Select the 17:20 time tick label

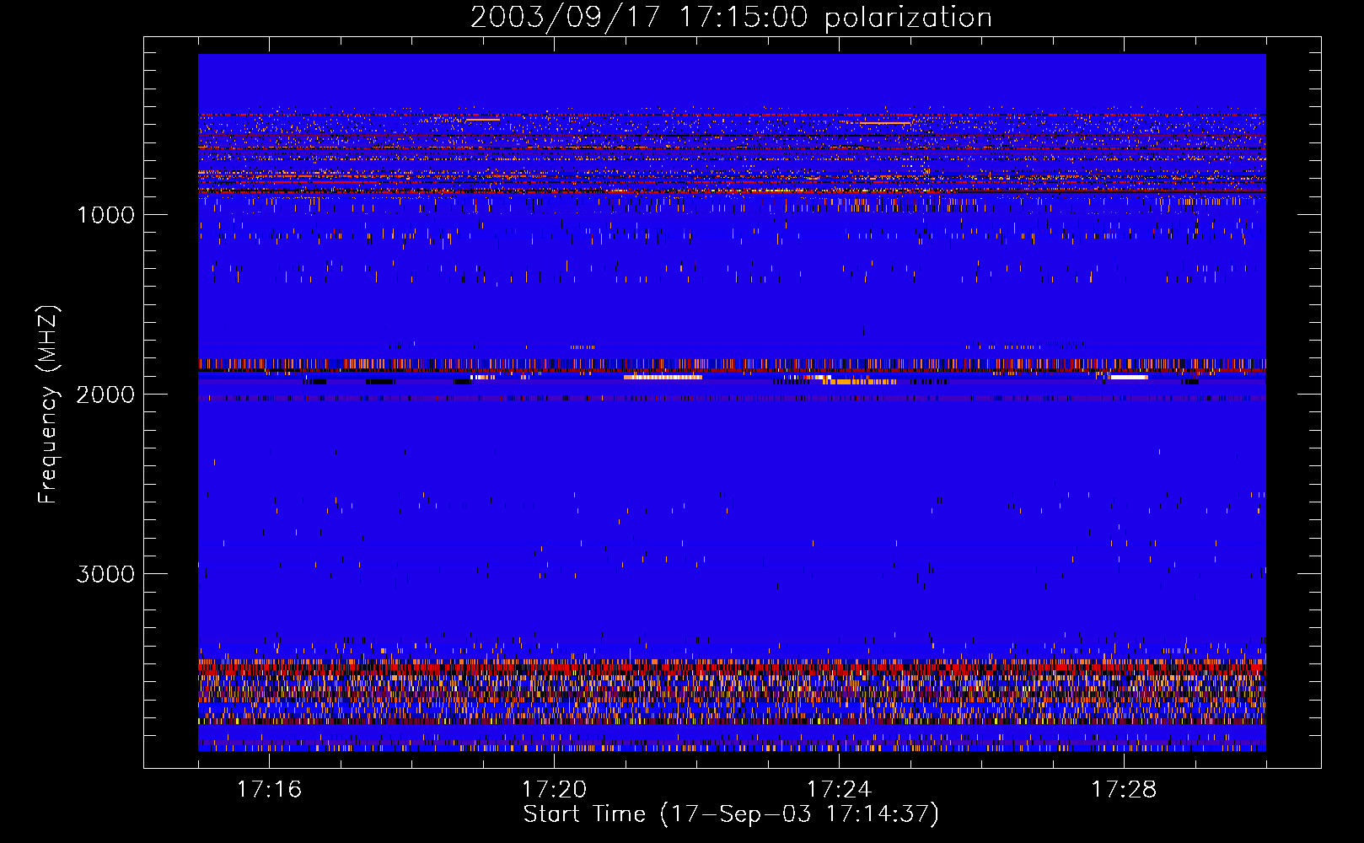[554, 790]
